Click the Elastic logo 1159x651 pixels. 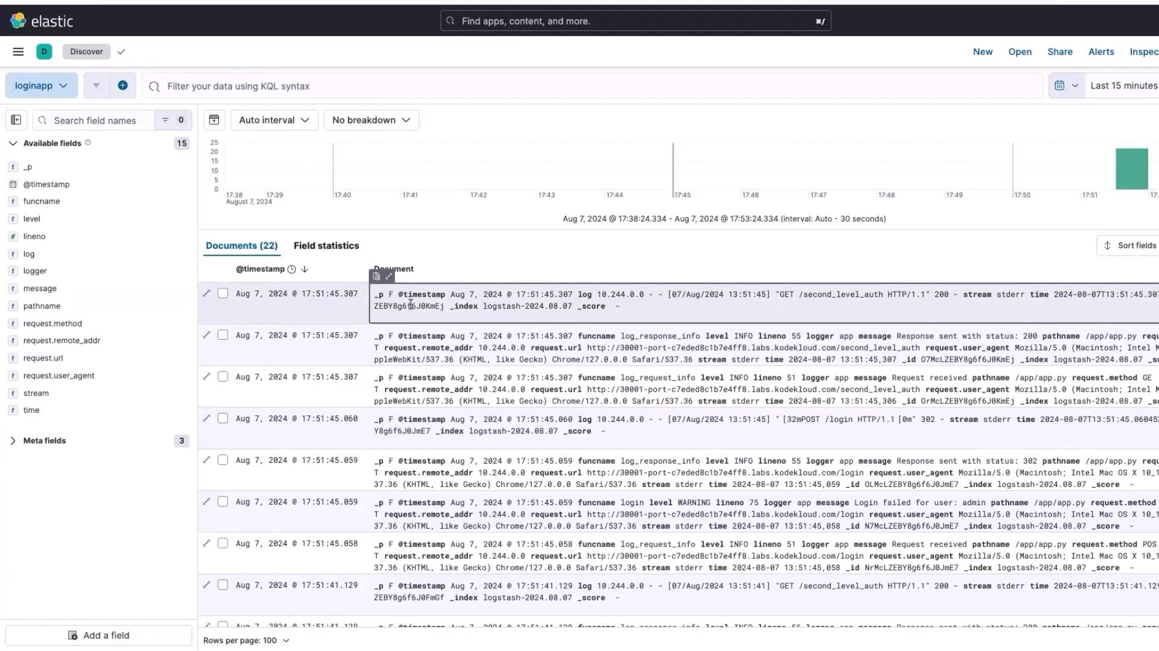coord(42,21)
